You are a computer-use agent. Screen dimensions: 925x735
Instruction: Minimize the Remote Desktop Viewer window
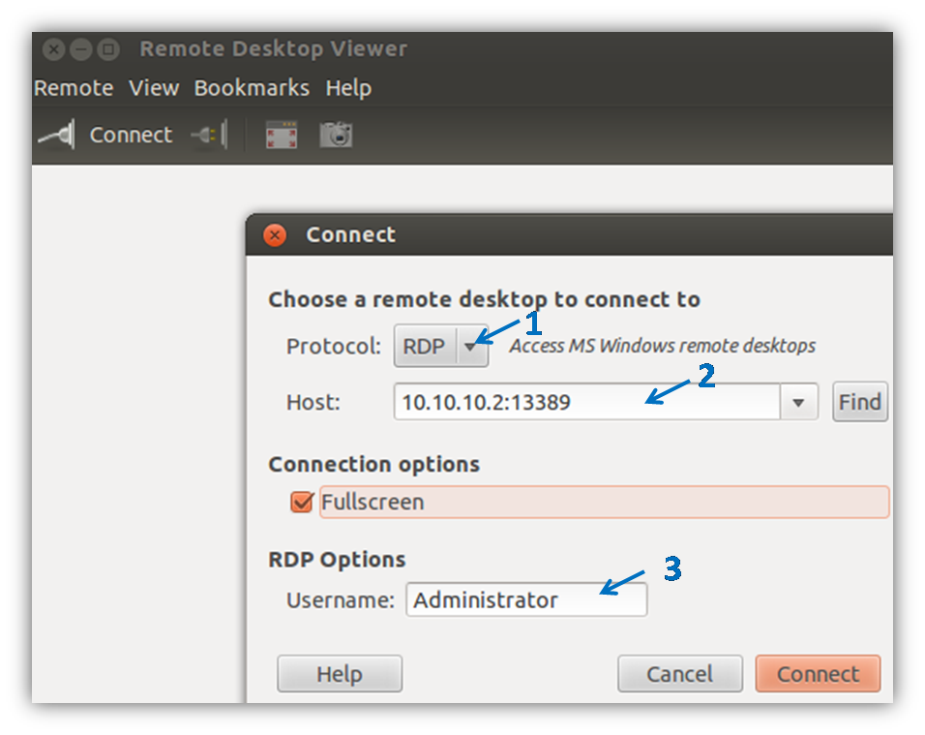(81, 49)
